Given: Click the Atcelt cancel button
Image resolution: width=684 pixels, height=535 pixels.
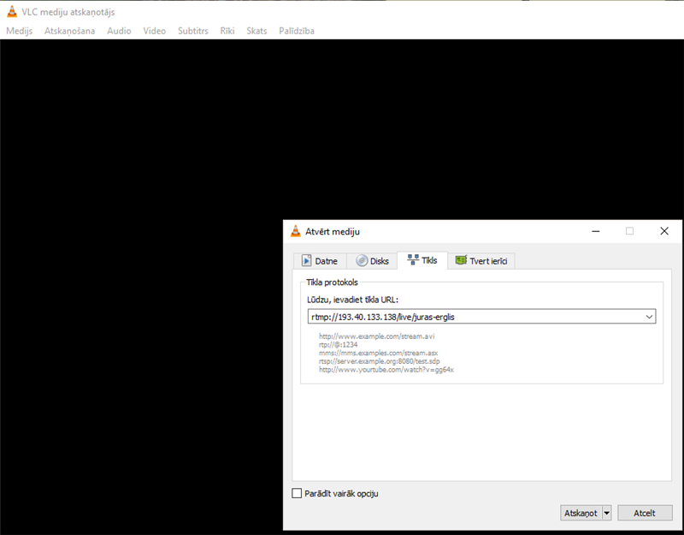Looking at the screenshot, I should [645, 513].
